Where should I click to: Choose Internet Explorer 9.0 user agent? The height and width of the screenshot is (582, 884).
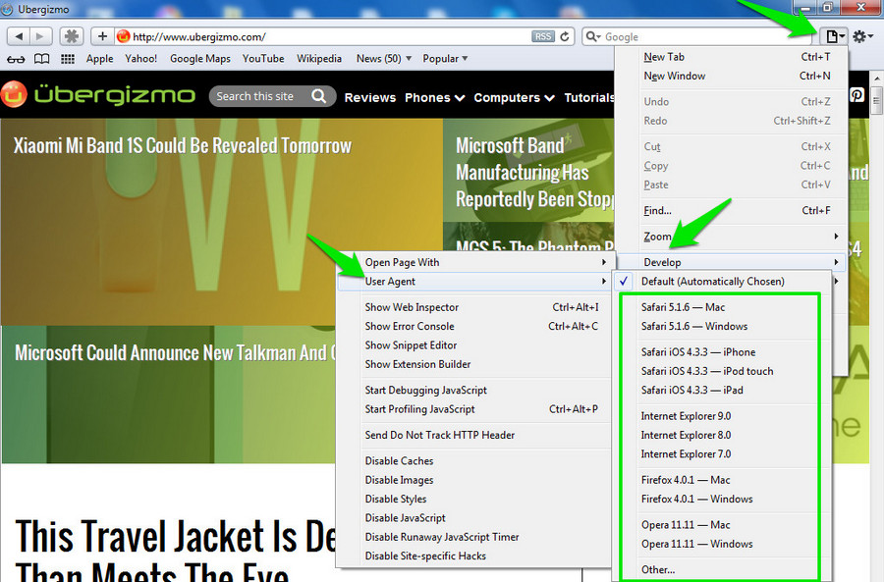tap(722, 416)
